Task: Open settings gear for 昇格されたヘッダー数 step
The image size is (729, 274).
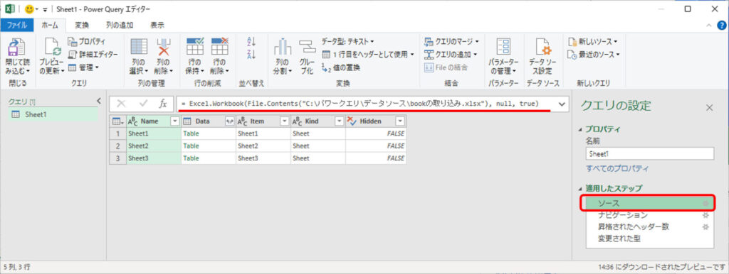Action: [x=706, y=227]
